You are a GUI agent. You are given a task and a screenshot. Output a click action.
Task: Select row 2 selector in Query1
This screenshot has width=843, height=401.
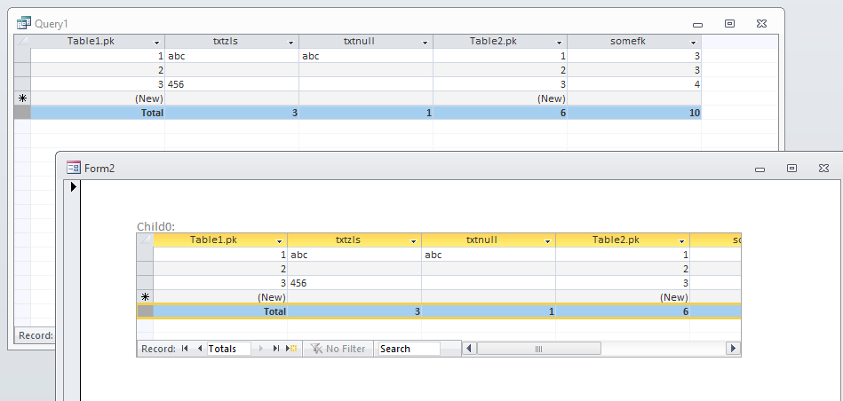(x=22, y=70)
